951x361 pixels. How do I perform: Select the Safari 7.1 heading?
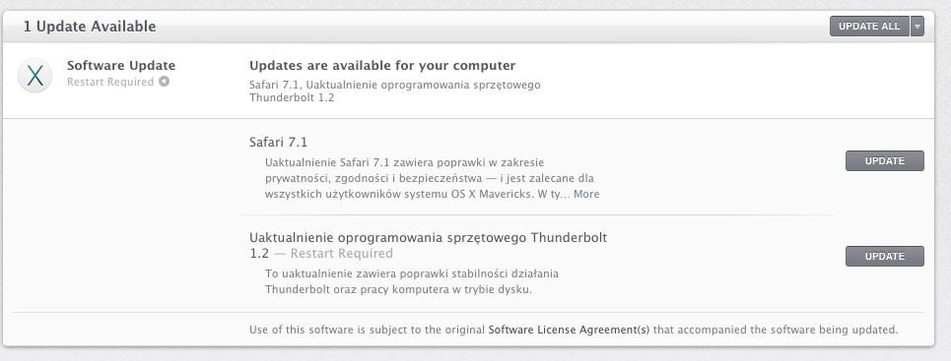(x=278, y=143)
